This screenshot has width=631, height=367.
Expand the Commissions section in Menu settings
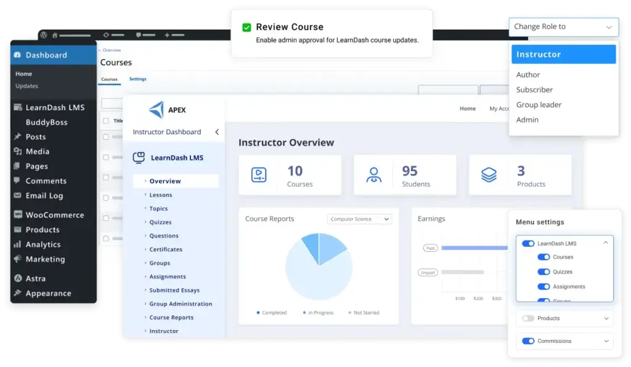(x=606, y=341)
